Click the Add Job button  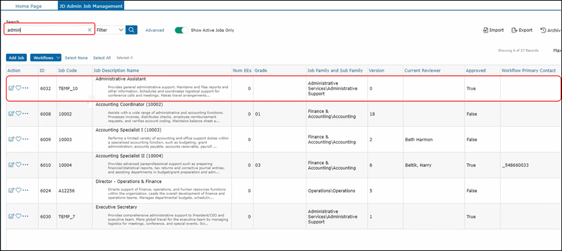click(x=17, y=57)
